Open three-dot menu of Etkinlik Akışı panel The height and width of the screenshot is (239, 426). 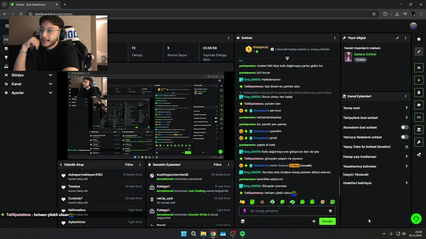[140, 165]
